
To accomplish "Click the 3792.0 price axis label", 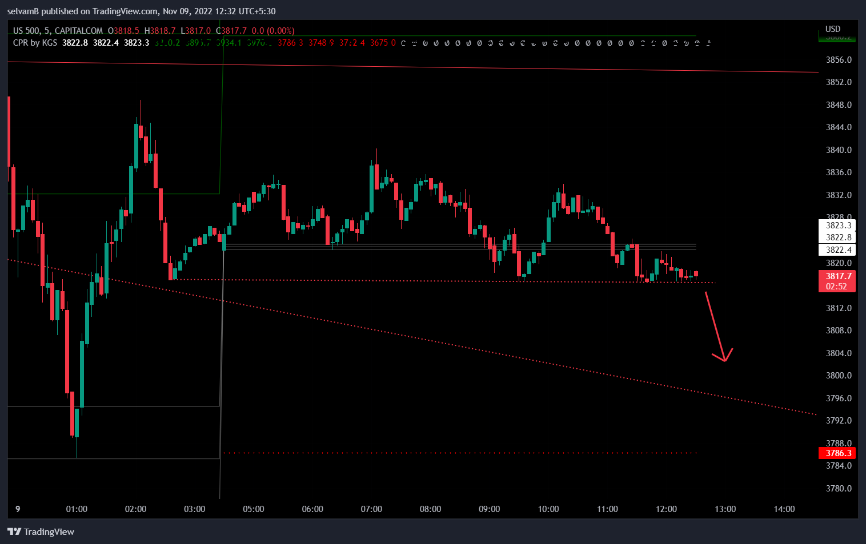I will pyautogui.click(x=839, y=421).
